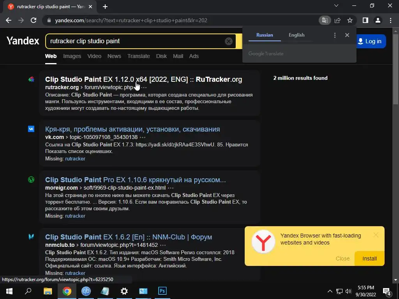Click the volume speaker tray icon
399x299 pixels.
coord(348,291)
